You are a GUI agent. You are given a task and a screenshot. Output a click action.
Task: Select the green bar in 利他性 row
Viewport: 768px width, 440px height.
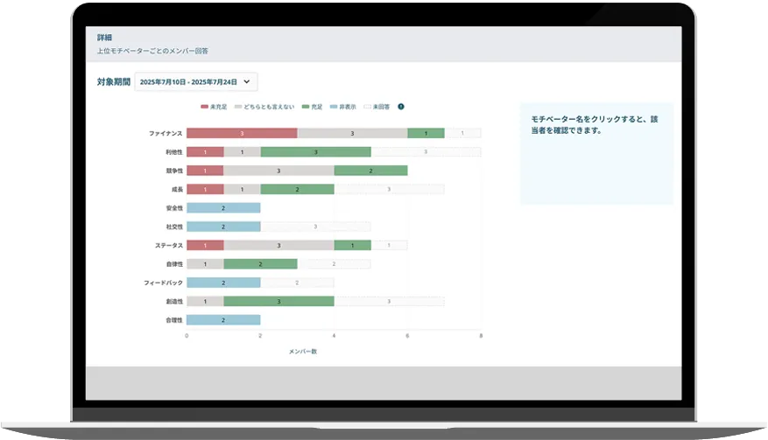315,152
